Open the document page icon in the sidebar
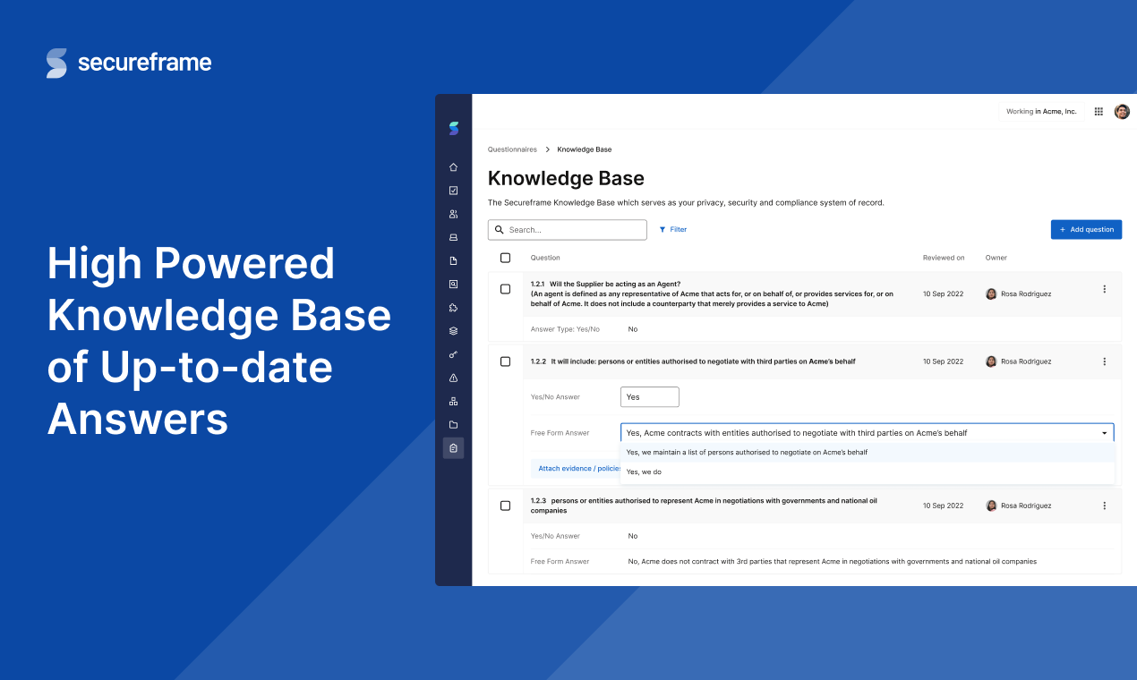Viewport: 1137px width, 680px height. (454, 260)
